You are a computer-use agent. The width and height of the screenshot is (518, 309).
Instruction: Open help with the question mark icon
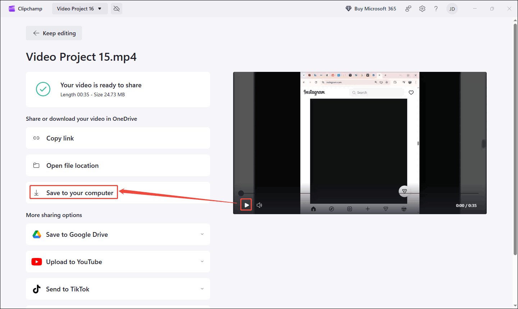[x=436, y=8]
